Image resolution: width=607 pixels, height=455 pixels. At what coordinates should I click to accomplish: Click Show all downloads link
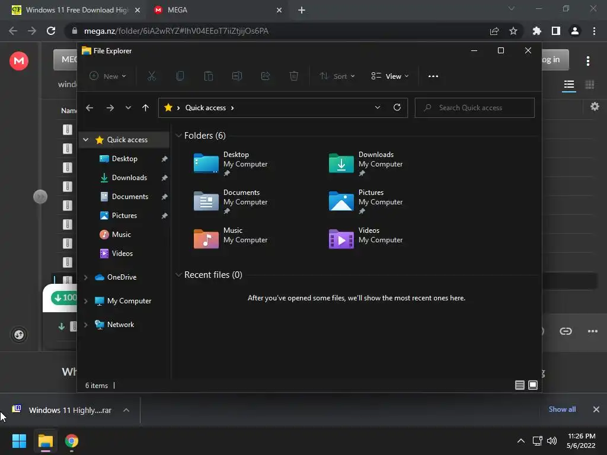coord(562,409)
